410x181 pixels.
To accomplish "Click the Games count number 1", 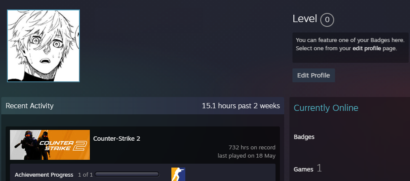I will [x=319, y=168].
